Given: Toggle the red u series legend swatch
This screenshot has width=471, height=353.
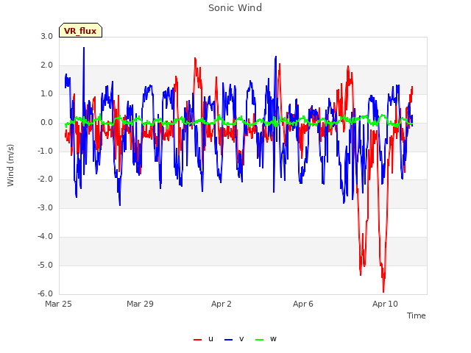Looking at the screenshot, I should coord(198,340).
